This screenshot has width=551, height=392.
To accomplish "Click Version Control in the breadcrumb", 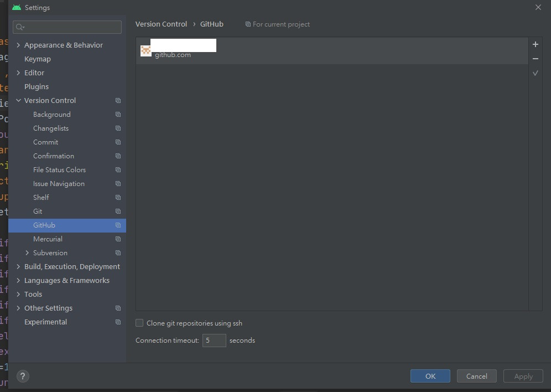I will click(162, 24).
